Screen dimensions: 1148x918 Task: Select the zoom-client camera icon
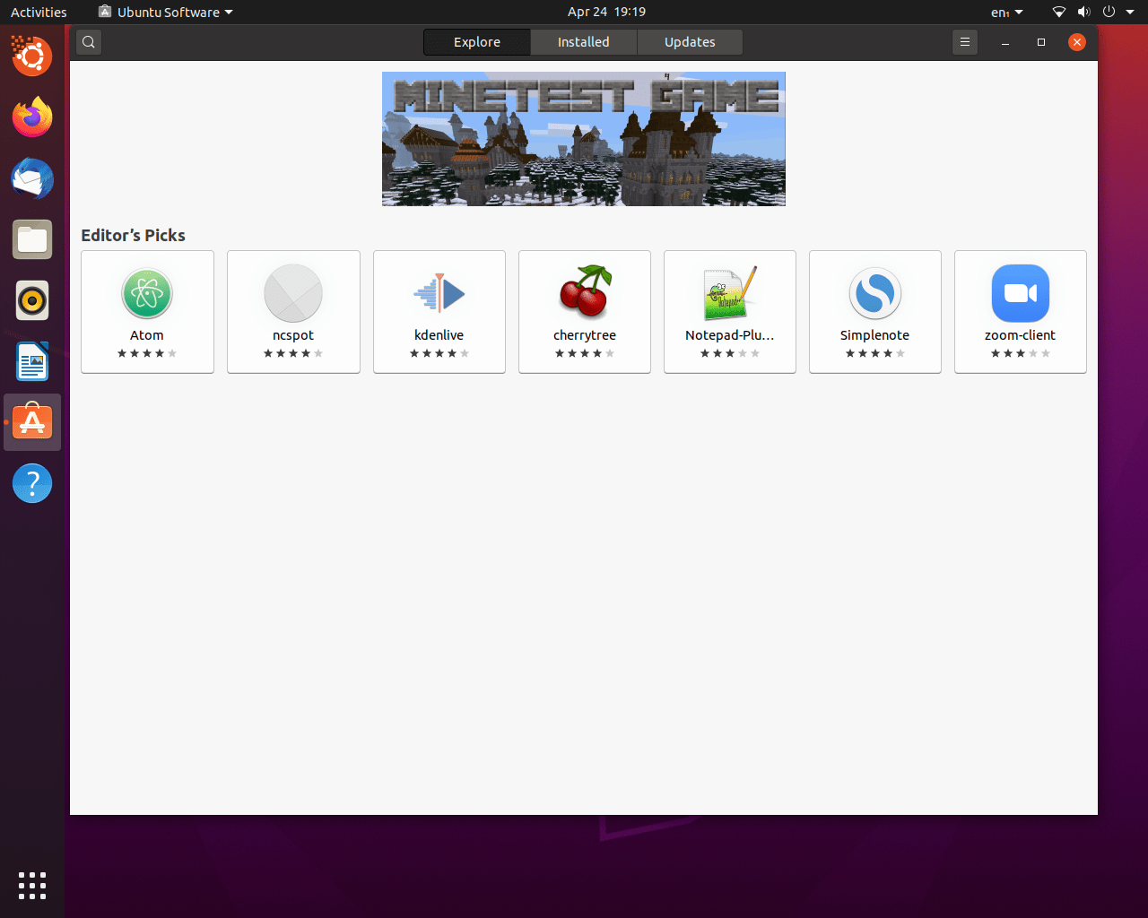[1021, 293]
